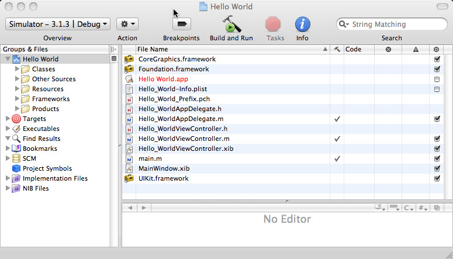
Task: Click the Hello World project icon in title bar
Action: click(x=203, y=6)
